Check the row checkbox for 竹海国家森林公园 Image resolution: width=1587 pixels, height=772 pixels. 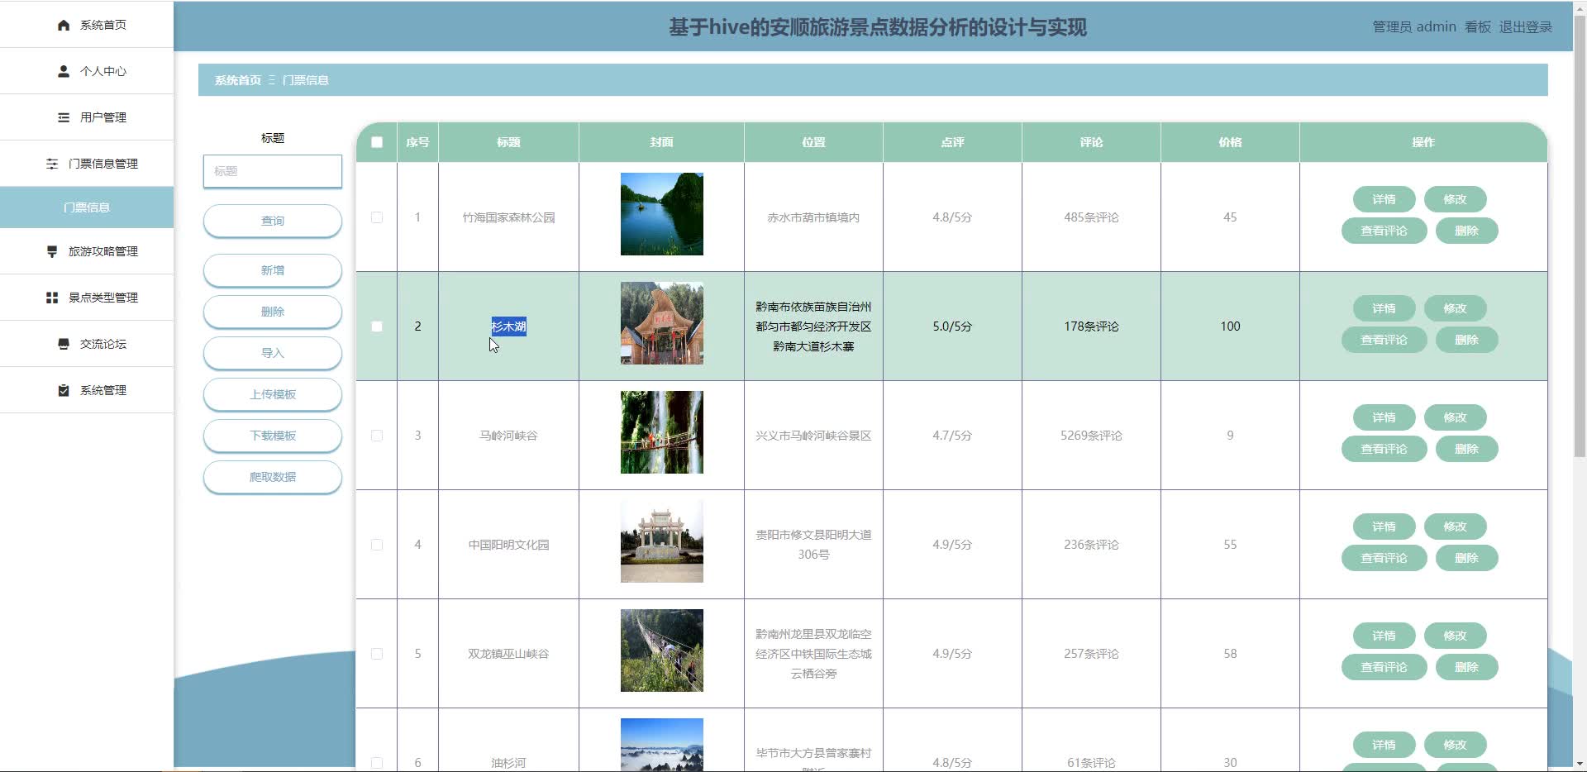coord(377,217)
